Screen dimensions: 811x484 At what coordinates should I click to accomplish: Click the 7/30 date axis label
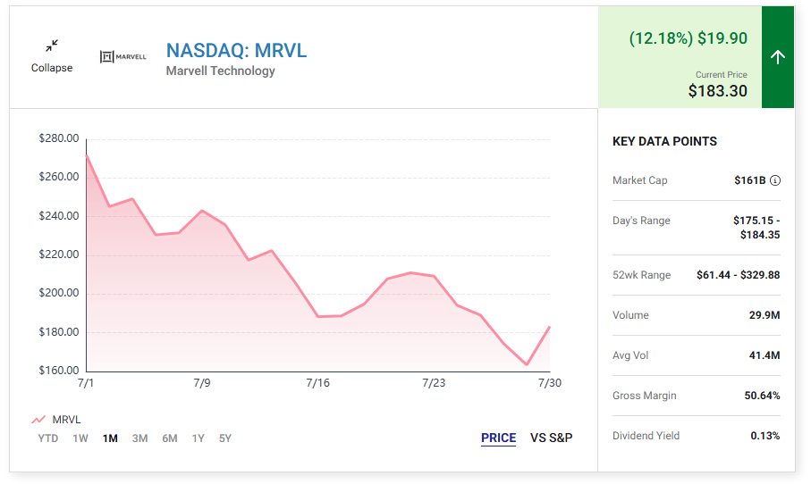tap(549, 383)
